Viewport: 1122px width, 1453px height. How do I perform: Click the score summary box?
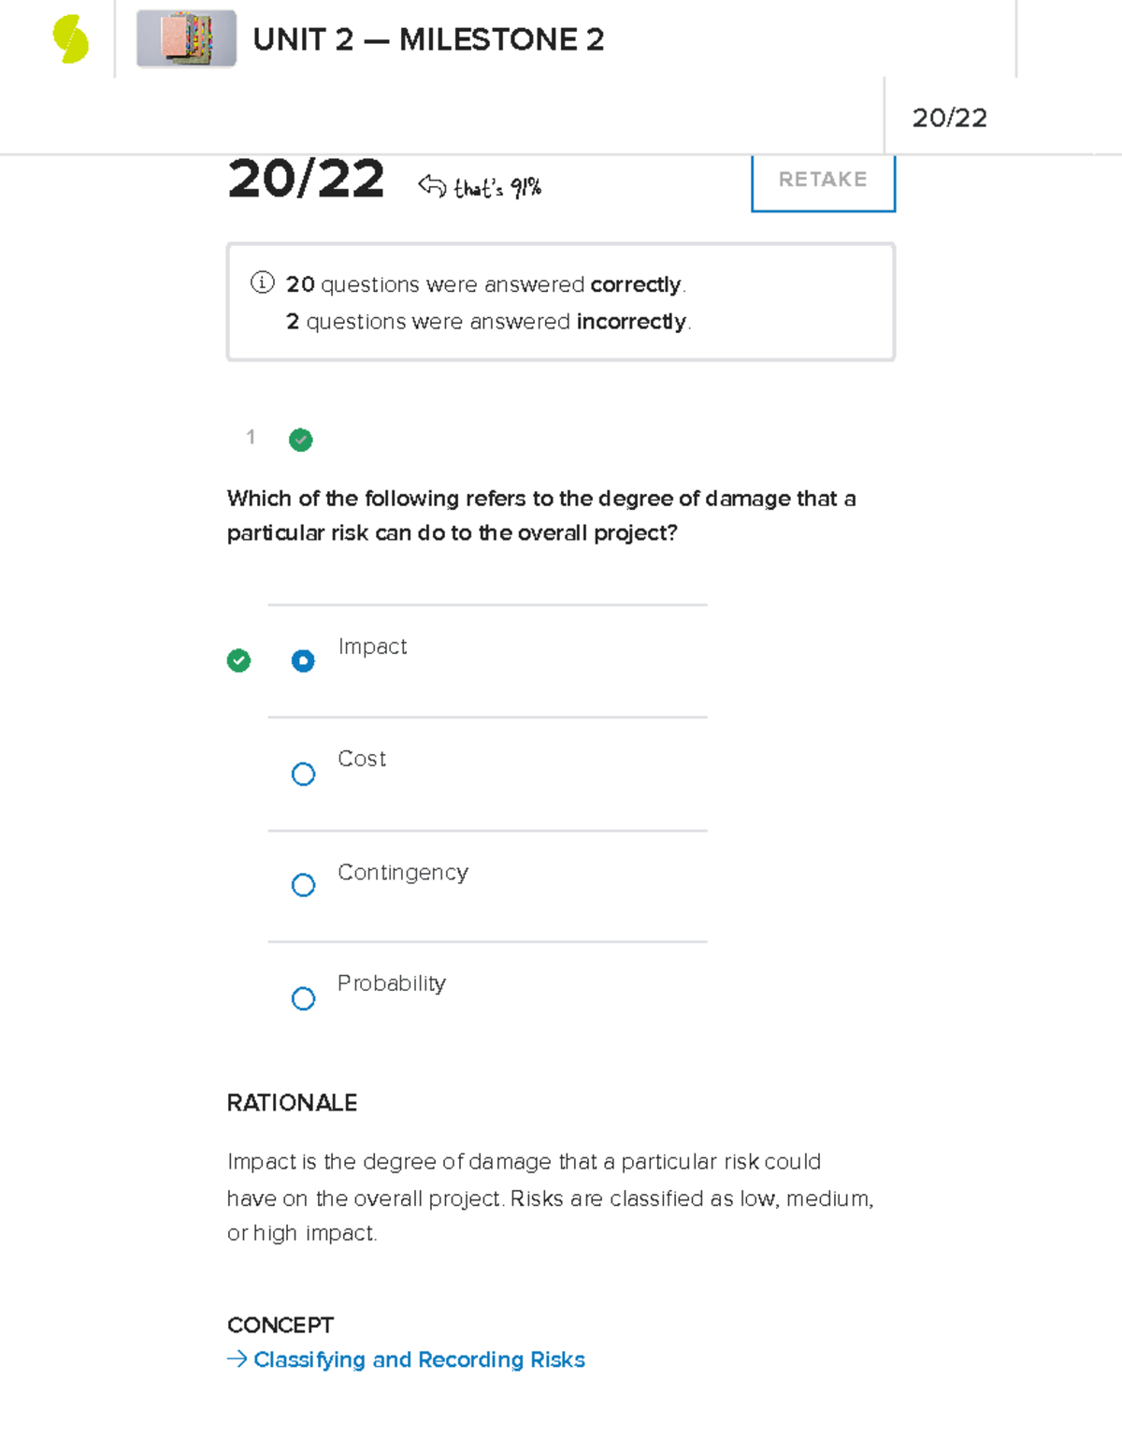pyautogui.click(x=560, y=300)
